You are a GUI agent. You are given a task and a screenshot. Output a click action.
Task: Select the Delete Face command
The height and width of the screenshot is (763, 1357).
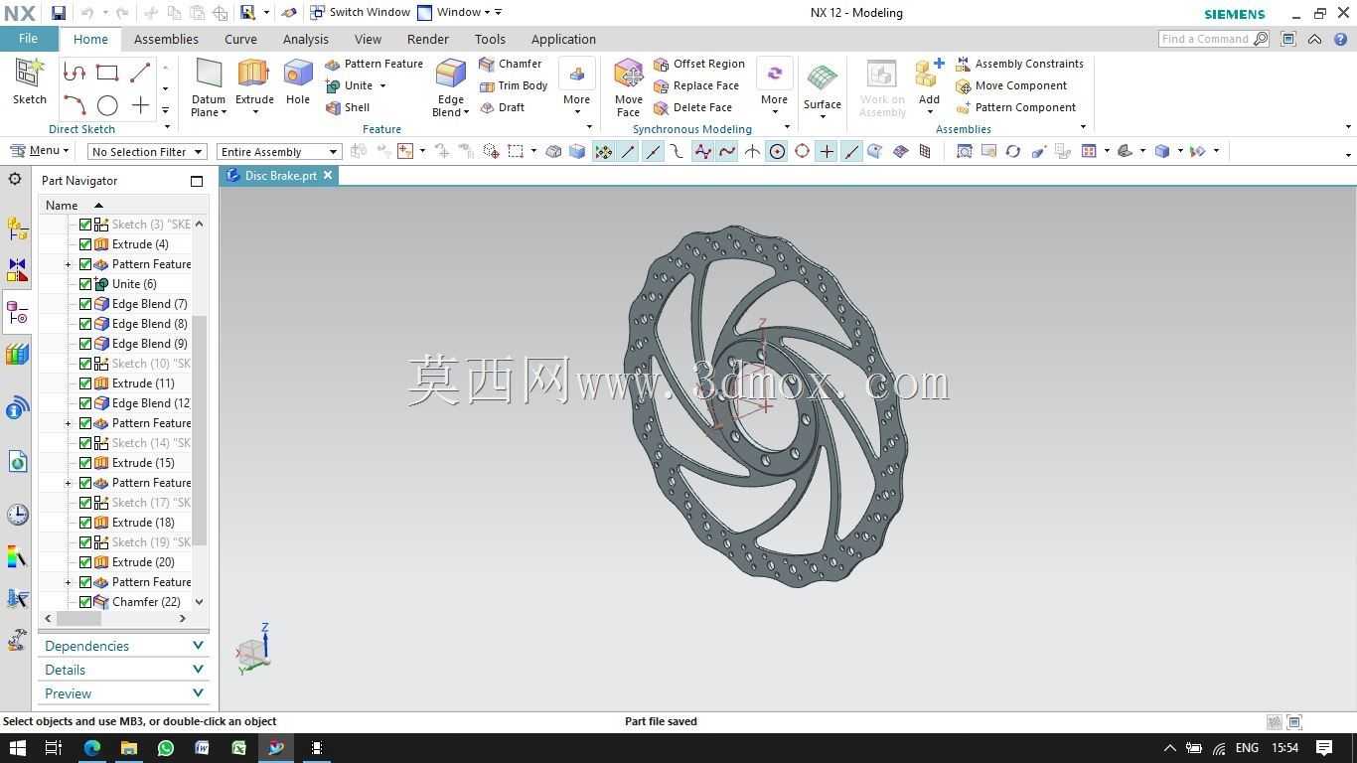point(693,107)
